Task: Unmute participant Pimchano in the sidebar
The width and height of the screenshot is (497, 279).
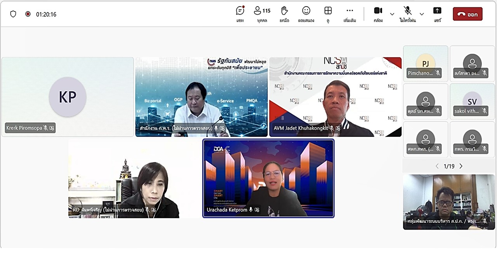Action: click(x=438, y=73)
